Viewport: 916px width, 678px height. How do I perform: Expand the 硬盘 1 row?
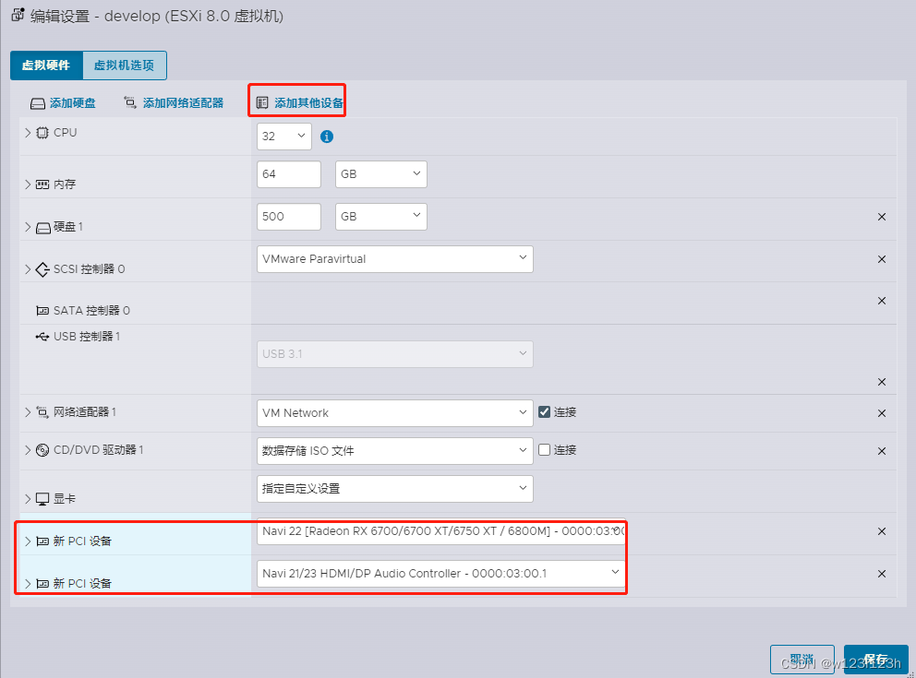coord(28,227)
